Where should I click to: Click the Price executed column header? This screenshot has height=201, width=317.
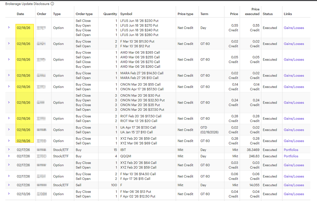[252, 11]
